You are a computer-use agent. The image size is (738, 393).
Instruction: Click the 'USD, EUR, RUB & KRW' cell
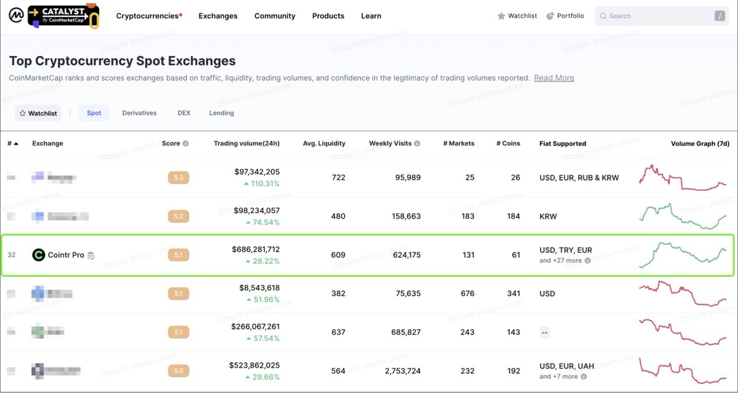tap(579, 177)
